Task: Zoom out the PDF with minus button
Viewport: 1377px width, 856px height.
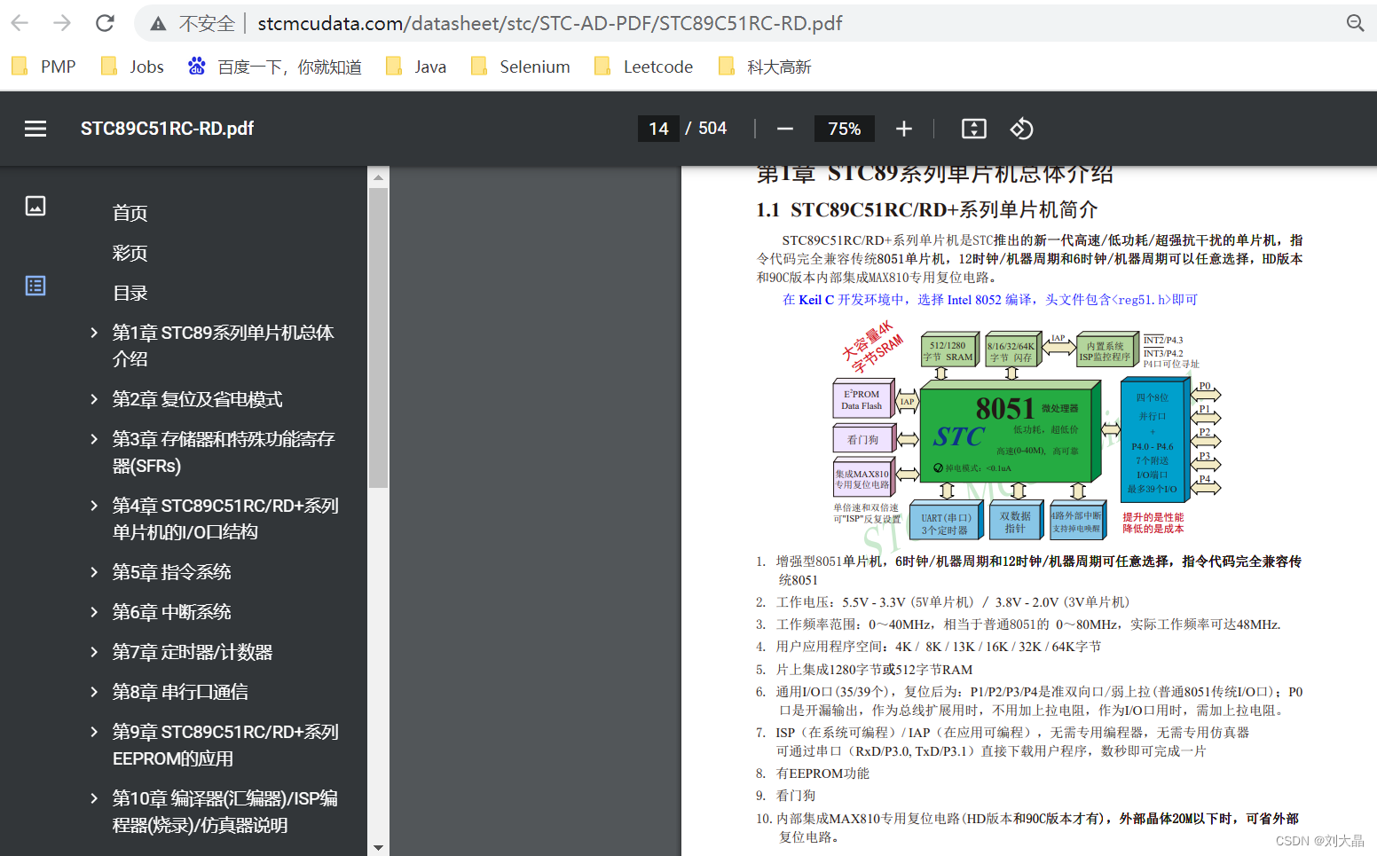Action: pyautogui.click(x=785, y=129)
